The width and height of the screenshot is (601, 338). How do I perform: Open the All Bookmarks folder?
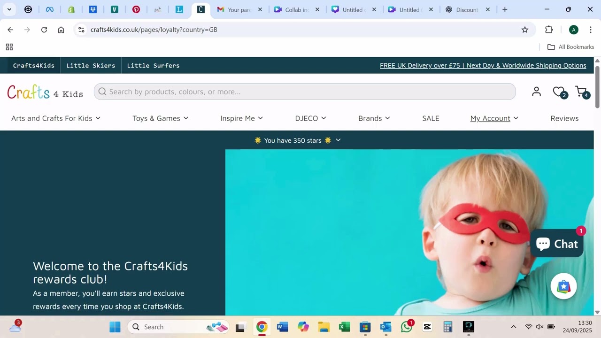click(x=570, y=47)
